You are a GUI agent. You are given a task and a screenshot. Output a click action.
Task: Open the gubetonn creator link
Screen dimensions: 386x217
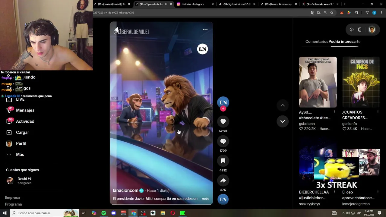click(307, 124)
